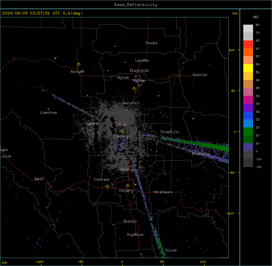The image size is (272, 266).
Task: Click the dBZ legend heading
Action: 256,17
